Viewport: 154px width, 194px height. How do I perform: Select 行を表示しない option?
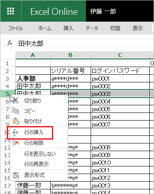40,154
